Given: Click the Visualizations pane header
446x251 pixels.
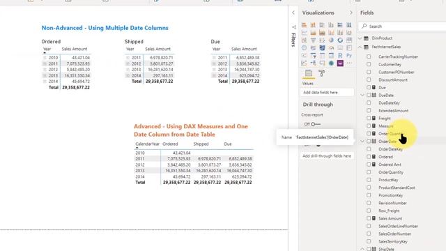Looking at the screenshot, I should click(x=318, y=13).
